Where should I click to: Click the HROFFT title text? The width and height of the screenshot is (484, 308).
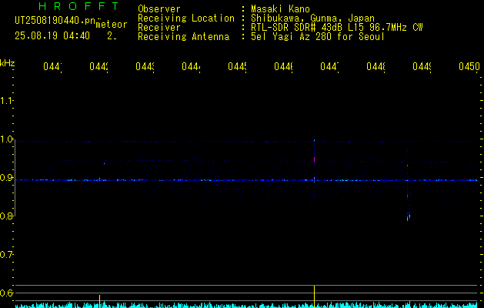tap(78, 6)
